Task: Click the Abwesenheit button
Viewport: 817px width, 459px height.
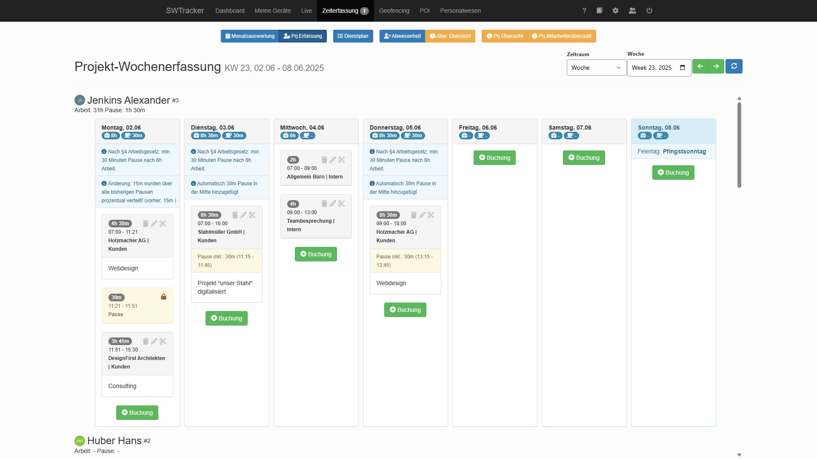Action: [x=402, y=36]
